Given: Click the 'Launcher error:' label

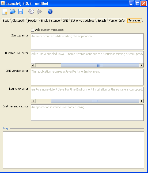Looking at the screenshot, I should (x=19, y=89).
